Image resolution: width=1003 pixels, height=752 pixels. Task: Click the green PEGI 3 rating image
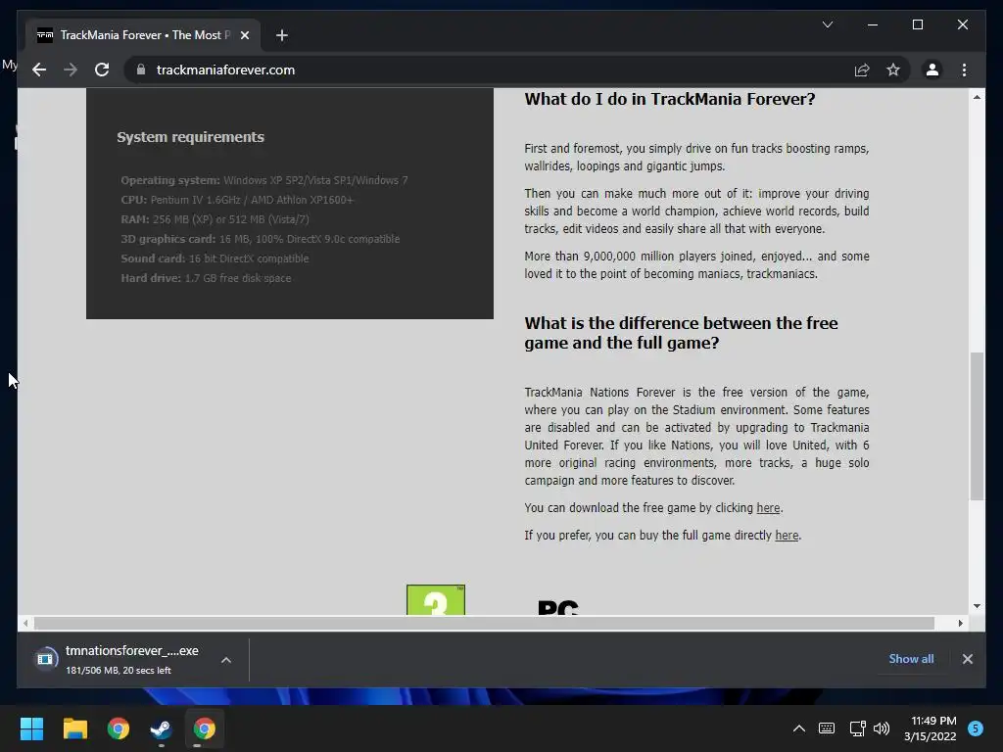pyautogui.click(x=436, y=600)
